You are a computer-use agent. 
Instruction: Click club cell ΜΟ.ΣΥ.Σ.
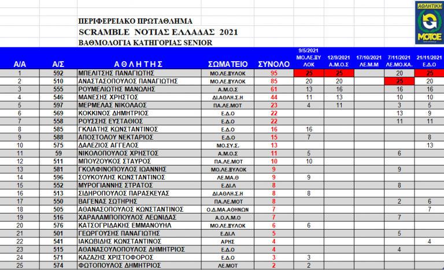[228, 145]
